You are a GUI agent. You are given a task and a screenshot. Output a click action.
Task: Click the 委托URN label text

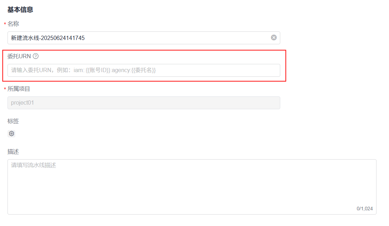19,56
